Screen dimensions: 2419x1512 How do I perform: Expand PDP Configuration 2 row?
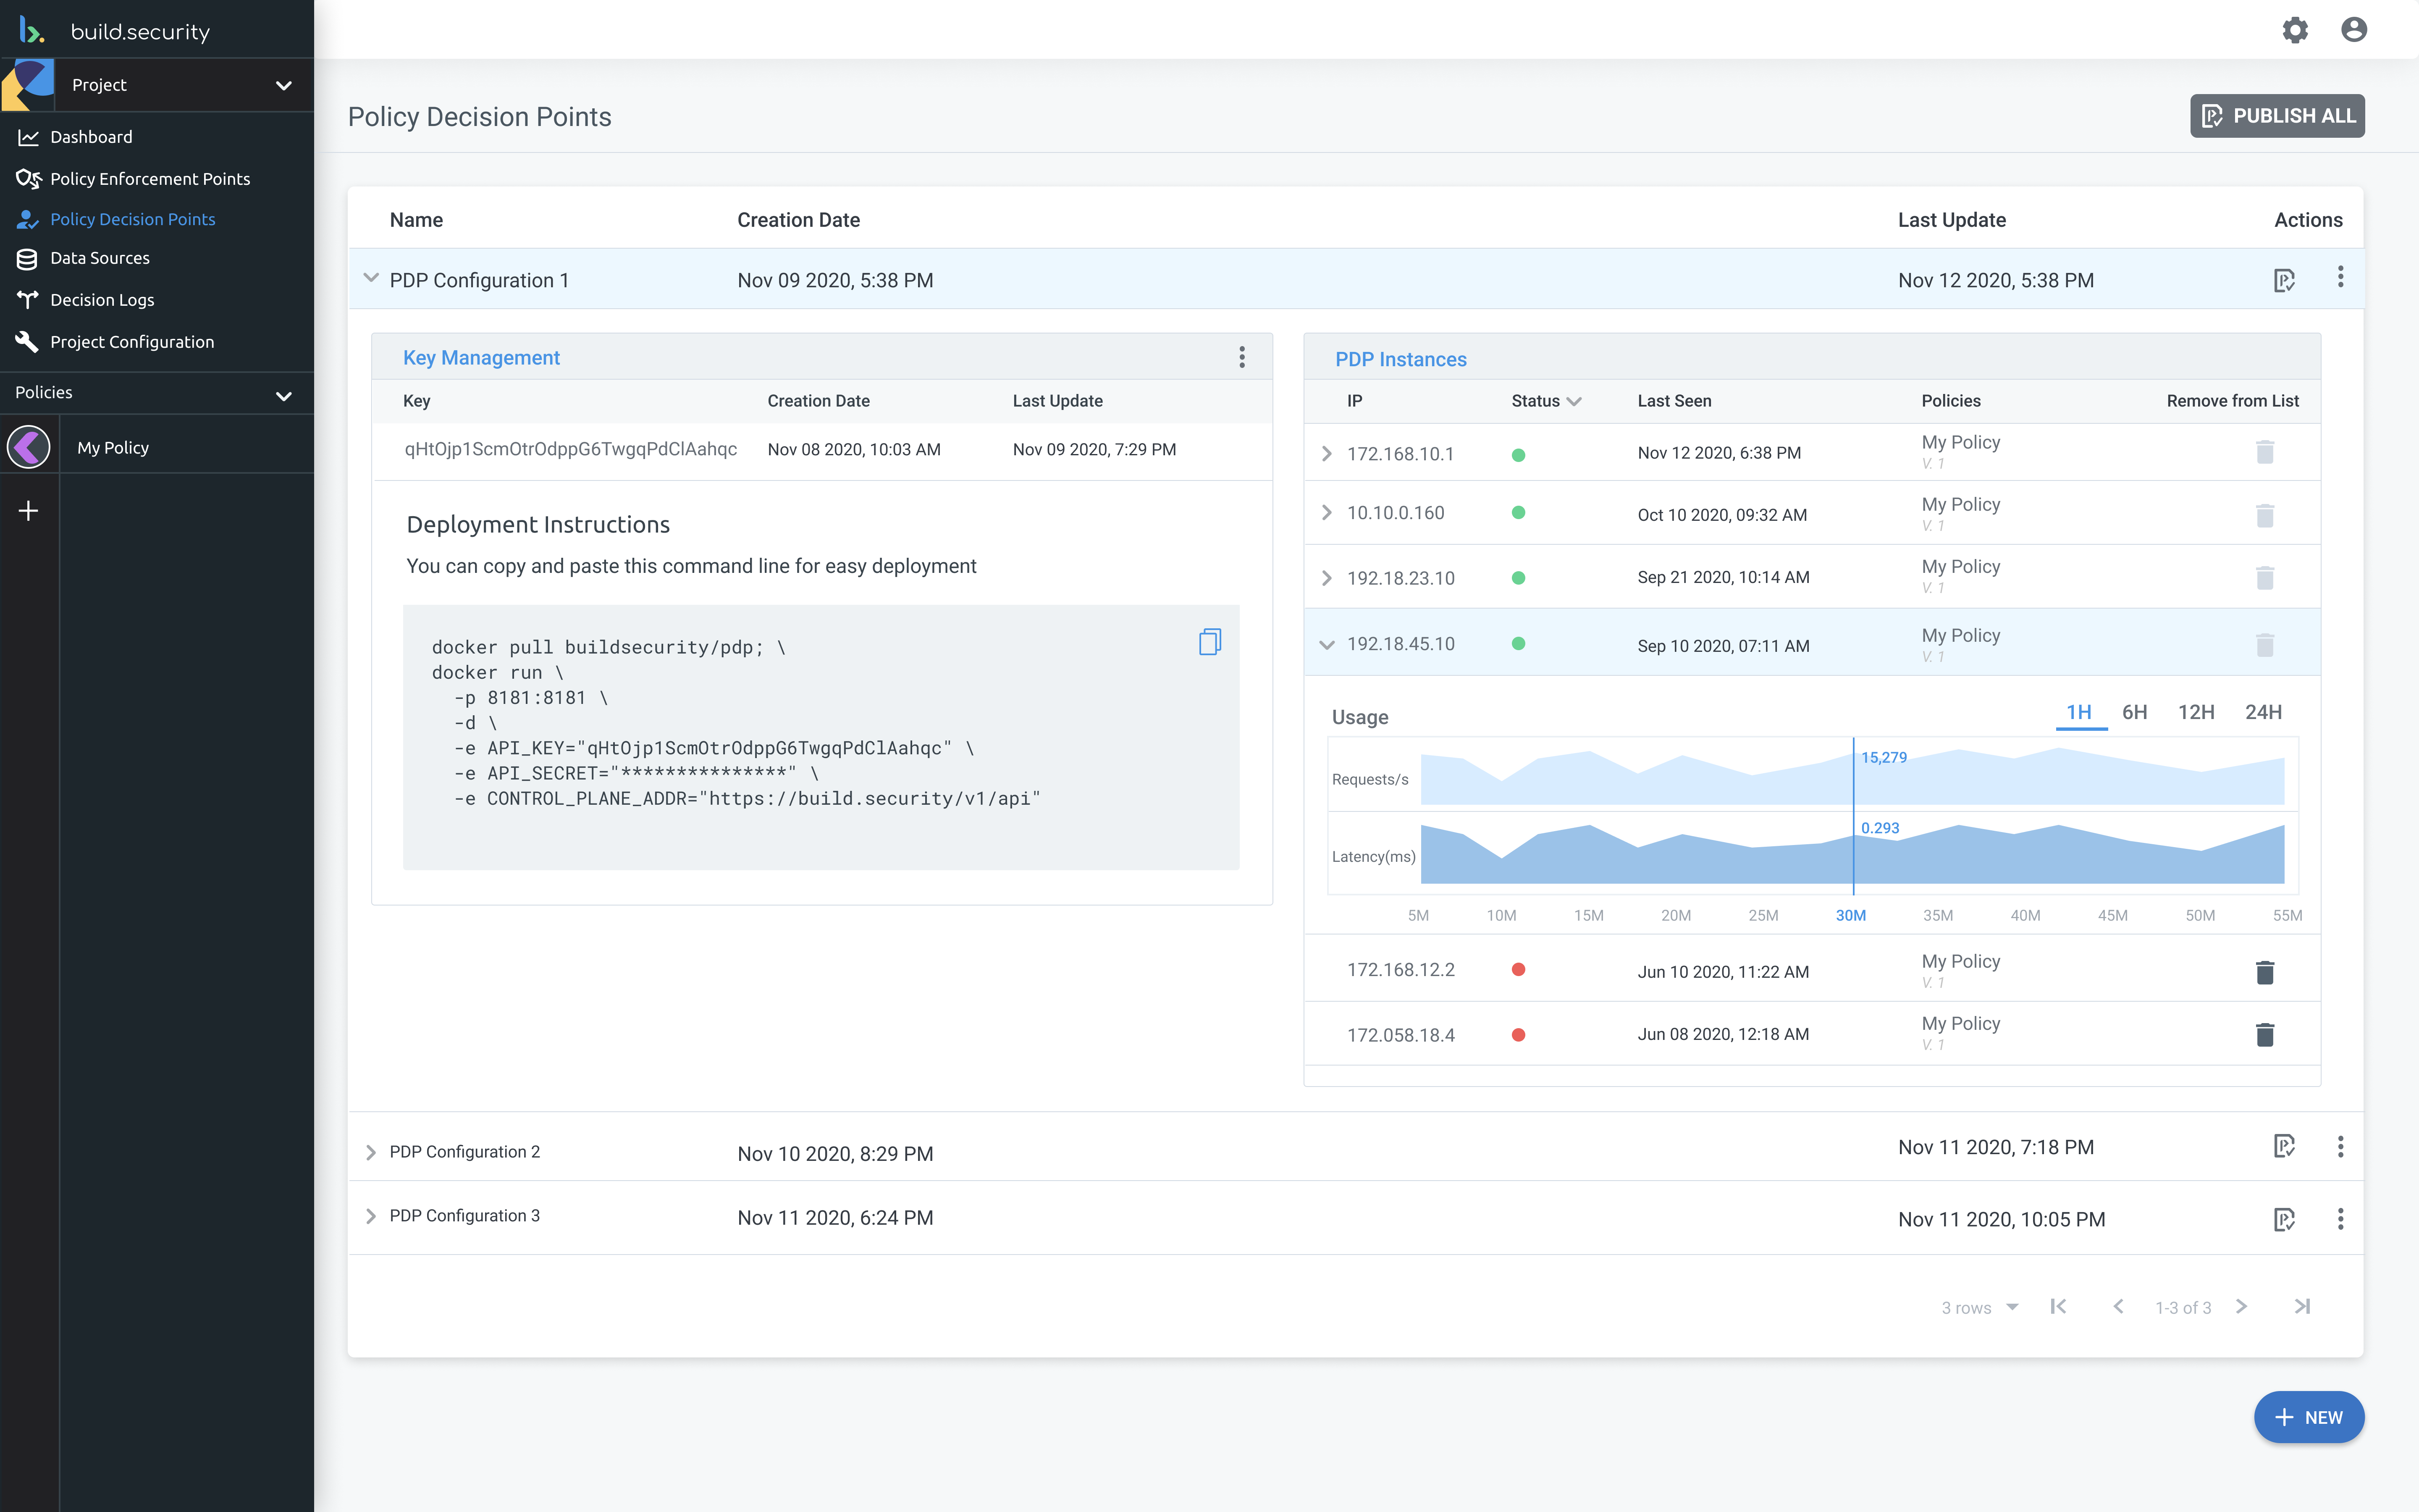[371, 1152]
